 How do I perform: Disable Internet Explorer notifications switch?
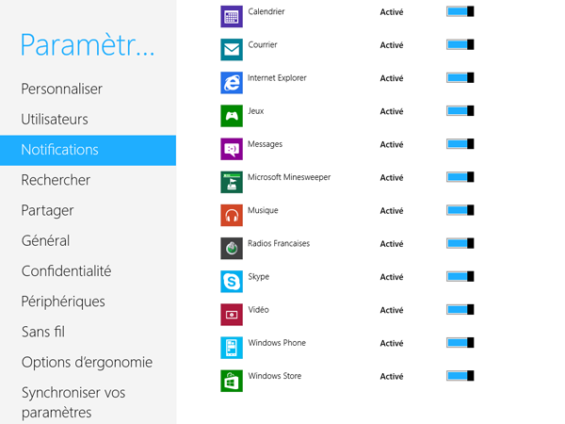pyautogui.click(x=460, y=78)
